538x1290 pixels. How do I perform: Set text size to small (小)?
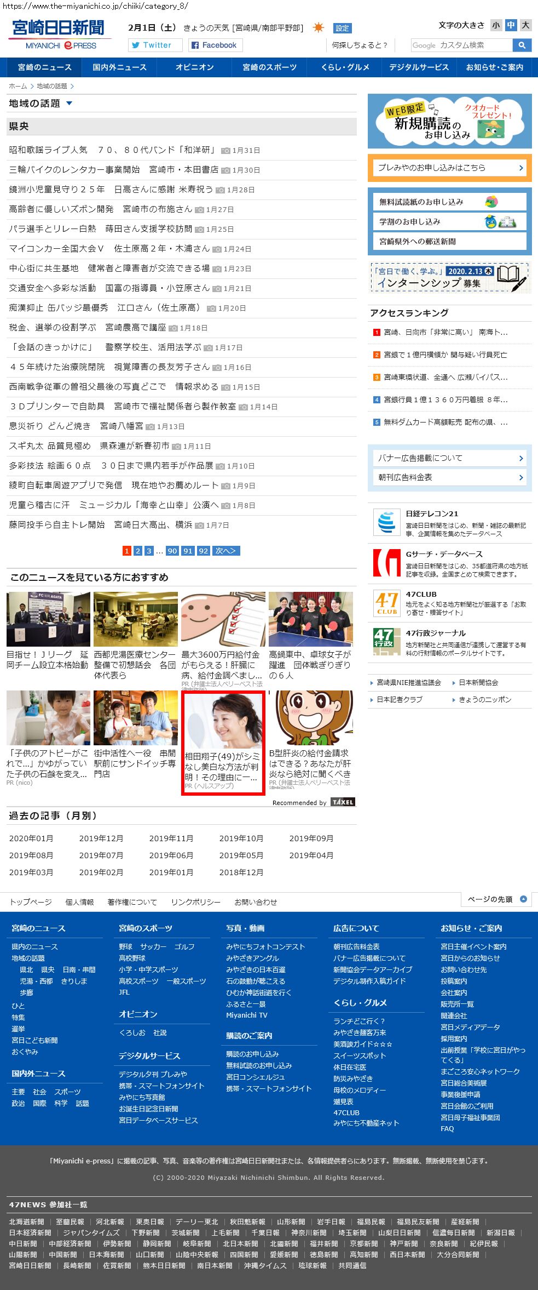click(496, 25)
